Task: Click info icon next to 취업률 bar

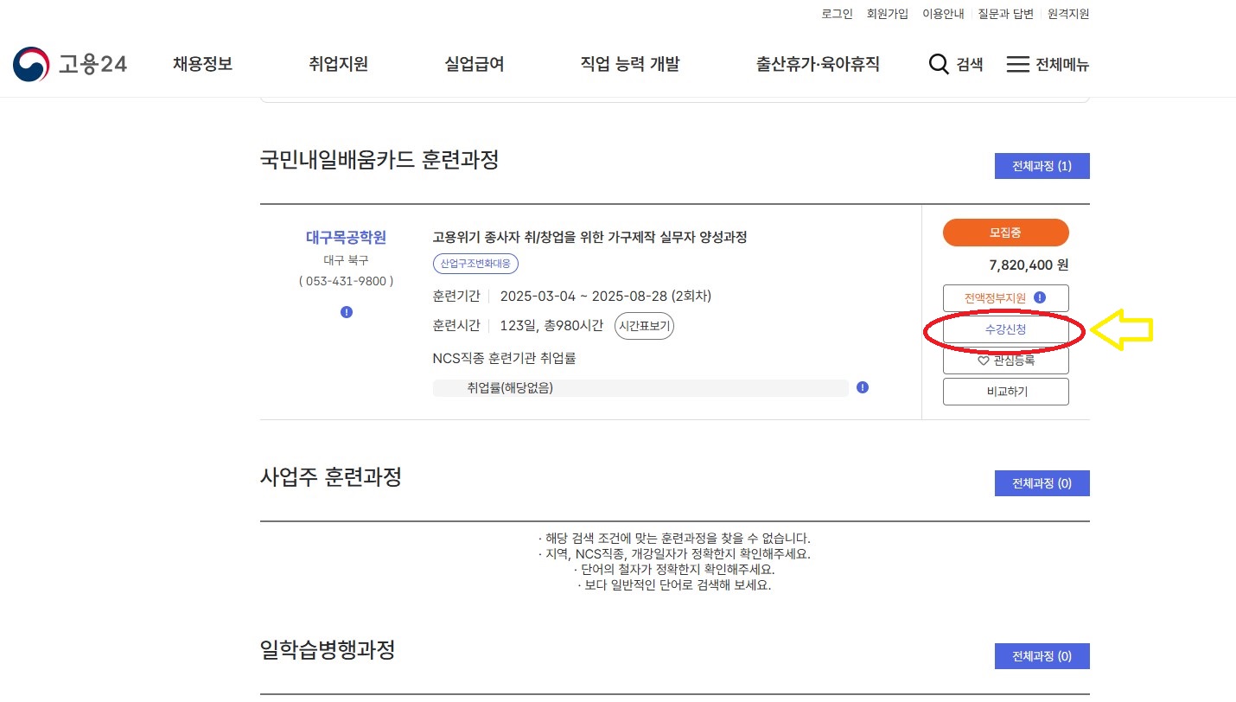Action: [x=863, y=387]
